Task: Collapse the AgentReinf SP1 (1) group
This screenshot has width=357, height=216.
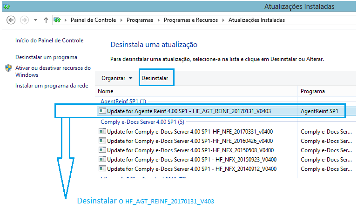Action: point(123,101)
